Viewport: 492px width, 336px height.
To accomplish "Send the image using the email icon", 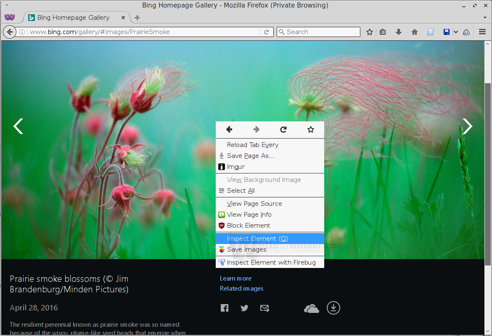I will 265,308.
